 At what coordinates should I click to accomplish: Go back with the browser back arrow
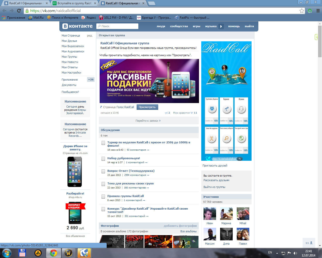(4, 11)
